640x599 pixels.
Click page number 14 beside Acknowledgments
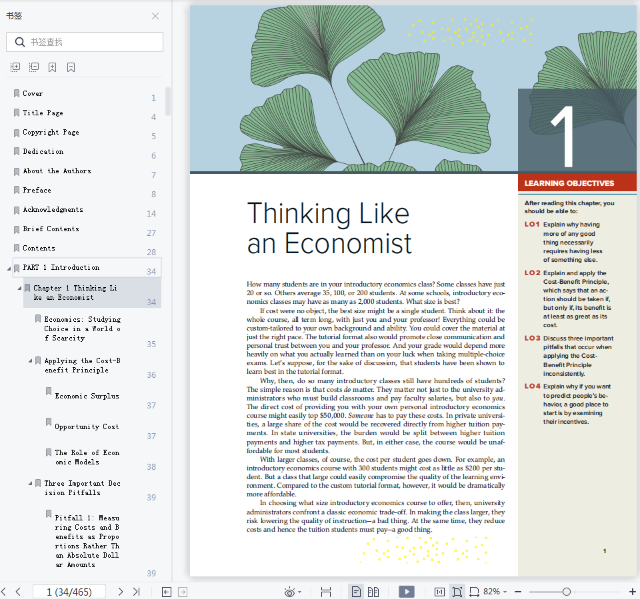[x=151, y=213]
